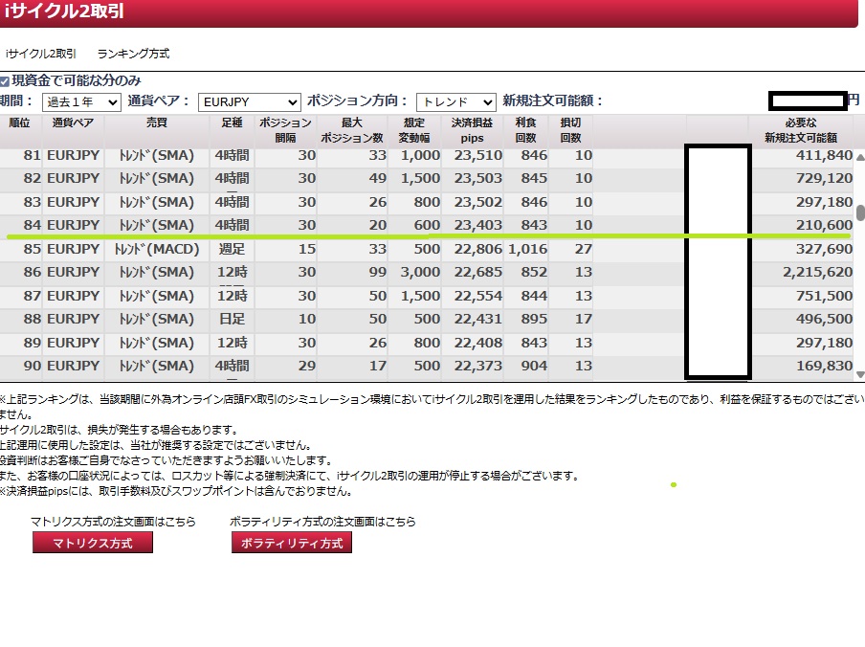The image size is (865, 647).
Task: Open the 期間 dropdown showing 過去1年
Action: click(x=80, y=101)
